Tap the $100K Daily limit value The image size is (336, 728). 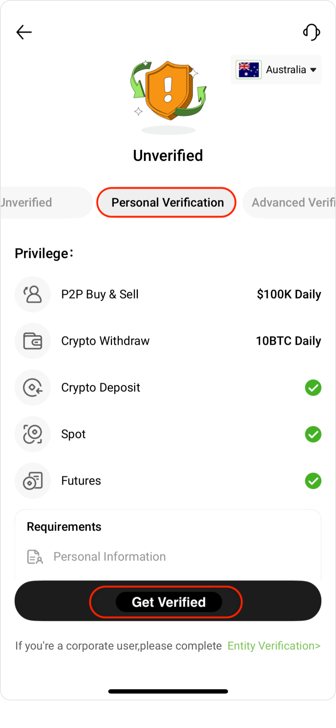click(289, 294)
